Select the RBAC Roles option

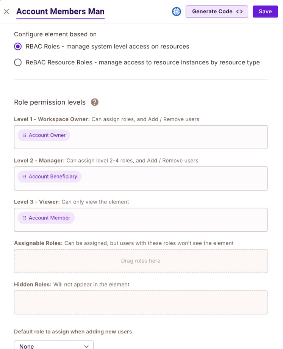click(17, 47)
